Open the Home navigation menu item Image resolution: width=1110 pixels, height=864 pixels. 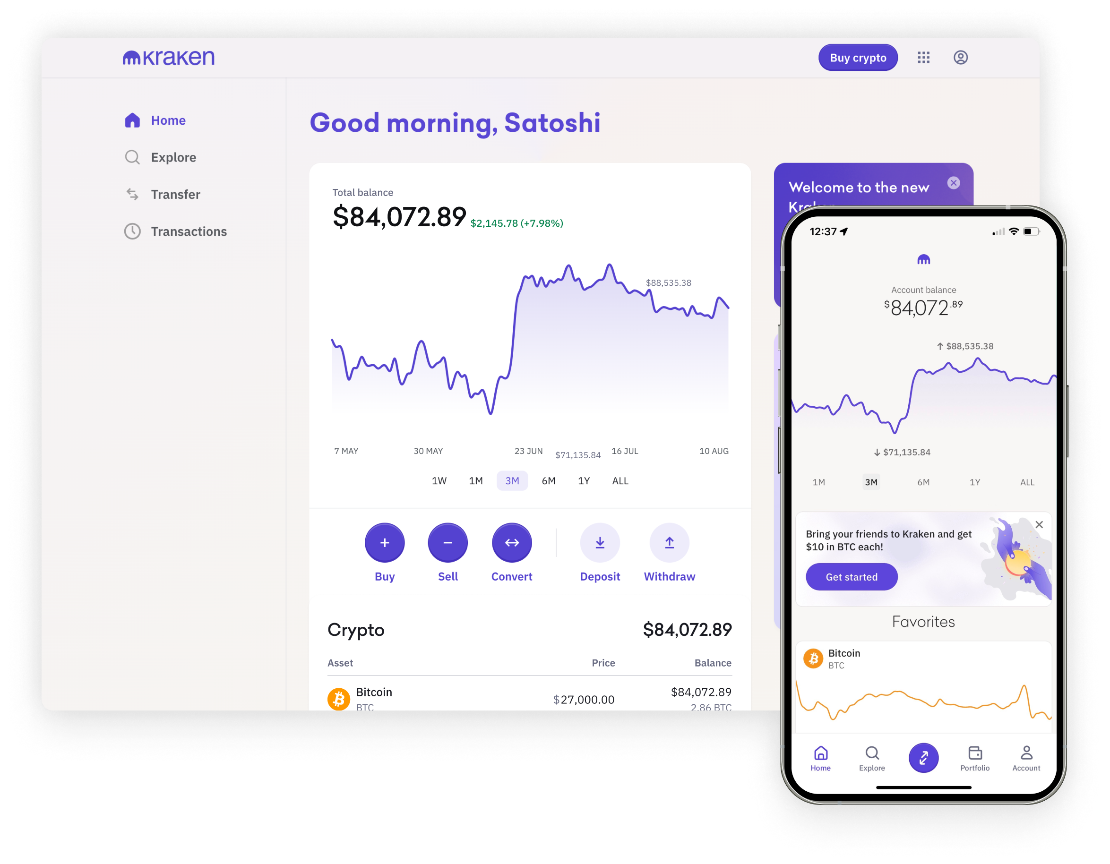(x=167, y=119)
